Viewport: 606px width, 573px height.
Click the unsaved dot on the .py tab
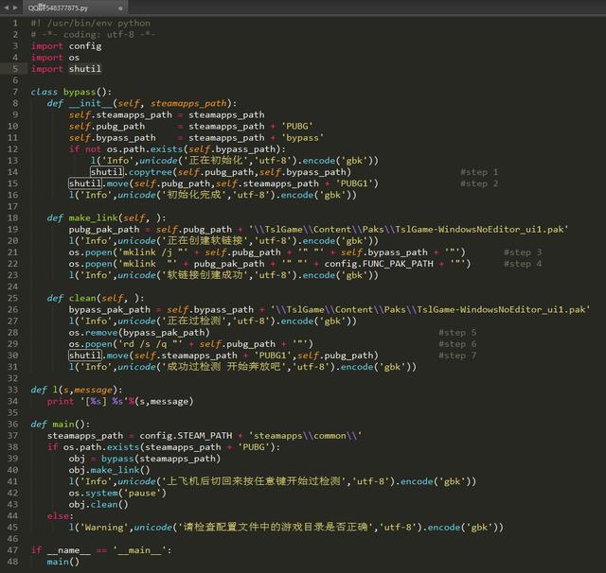click(120, 8)
